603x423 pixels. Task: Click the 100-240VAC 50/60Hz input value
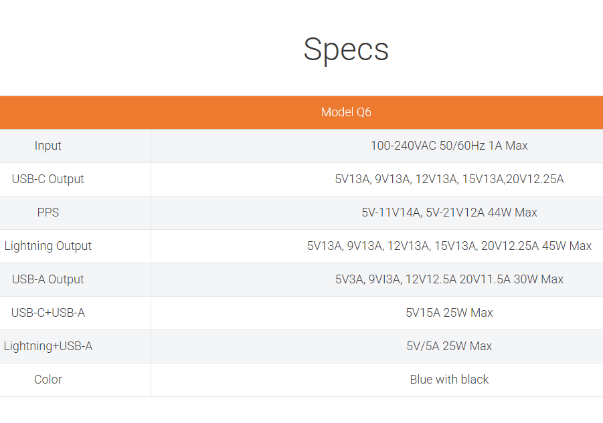[x=449, y=146]
